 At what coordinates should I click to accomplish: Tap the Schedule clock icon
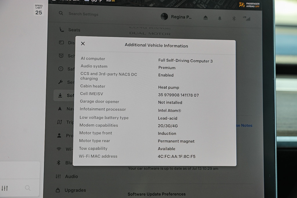[x=61, y=56]
